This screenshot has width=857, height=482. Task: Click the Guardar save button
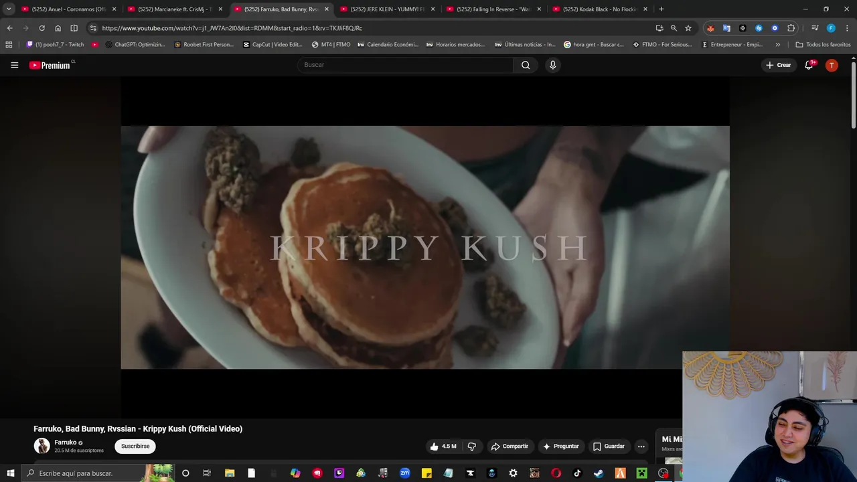point(609,447)
